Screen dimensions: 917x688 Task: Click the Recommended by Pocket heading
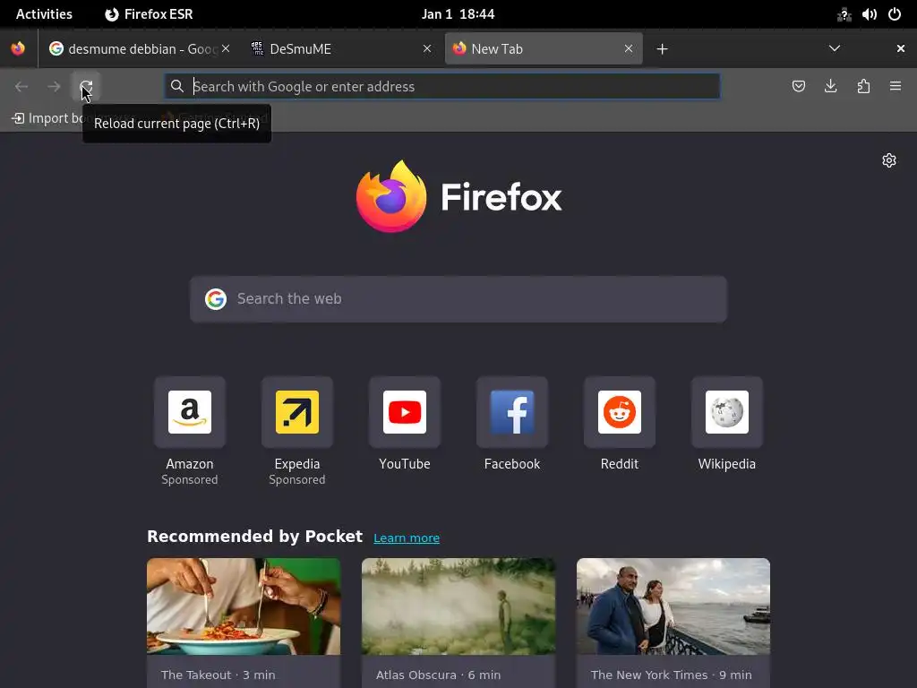pyautogui.click(x=254, y=537)
